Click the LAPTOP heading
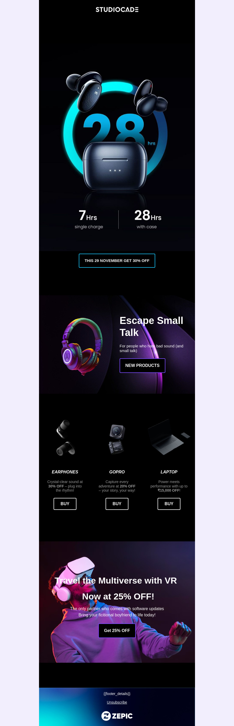The width and height of the screenshot is (234, 726). [x=169, y=472]
